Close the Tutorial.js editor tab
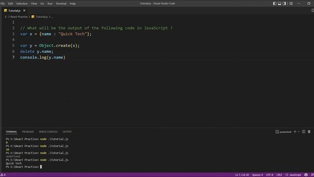Screen dimensions: 314x177 pos(24,10)
